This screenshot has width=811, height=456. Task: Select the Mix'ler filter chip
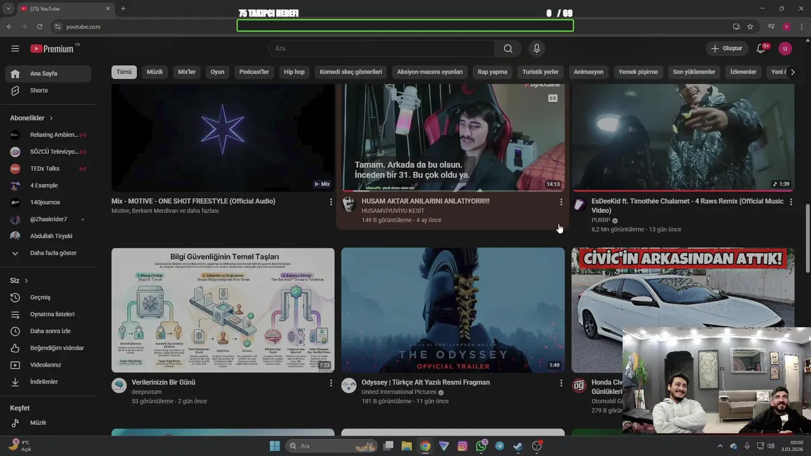pos(187,72)
